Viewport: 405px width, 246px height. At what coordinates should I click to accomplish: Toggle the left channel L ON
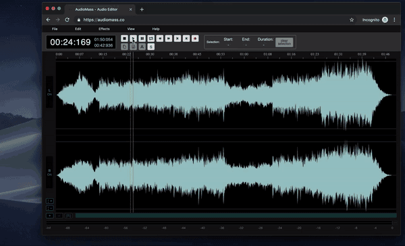tap(49, 92)
